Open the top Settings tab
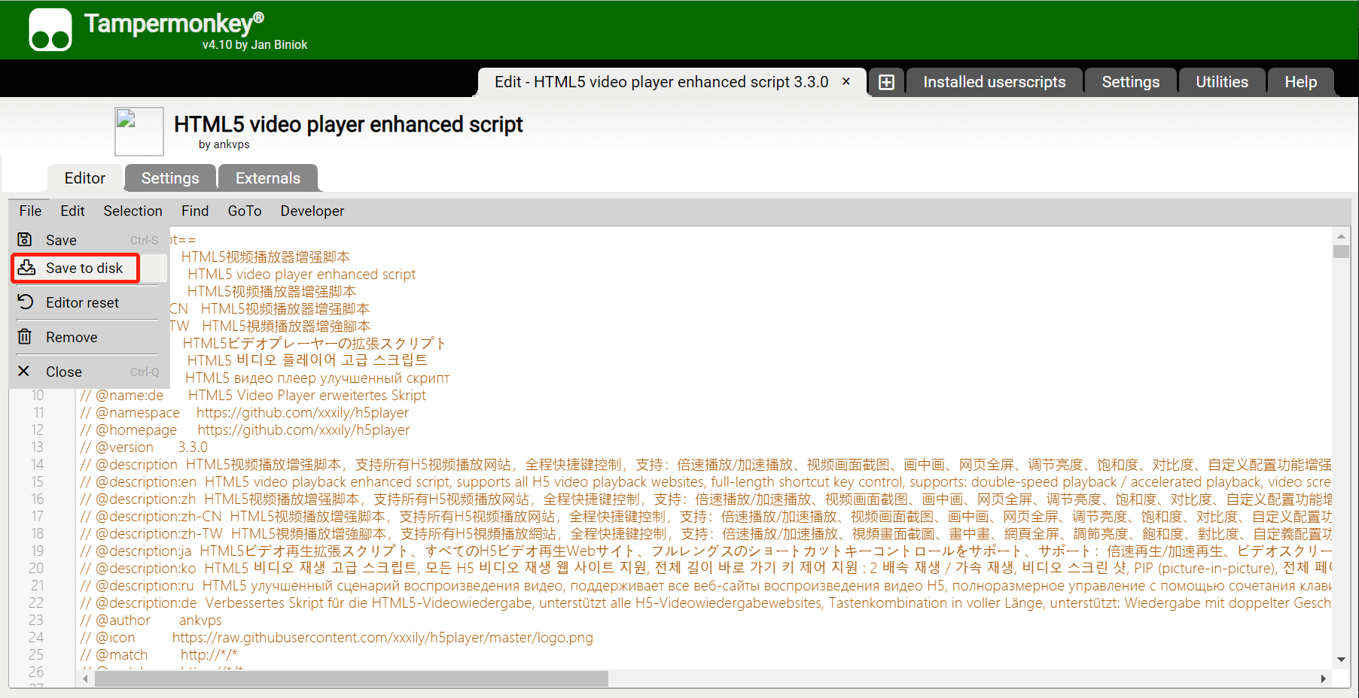Image resolution: width=1359 pixels, height=698 pixels. click(1130, 82)
